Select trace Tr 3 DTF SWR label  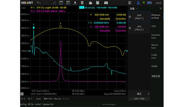48,11
